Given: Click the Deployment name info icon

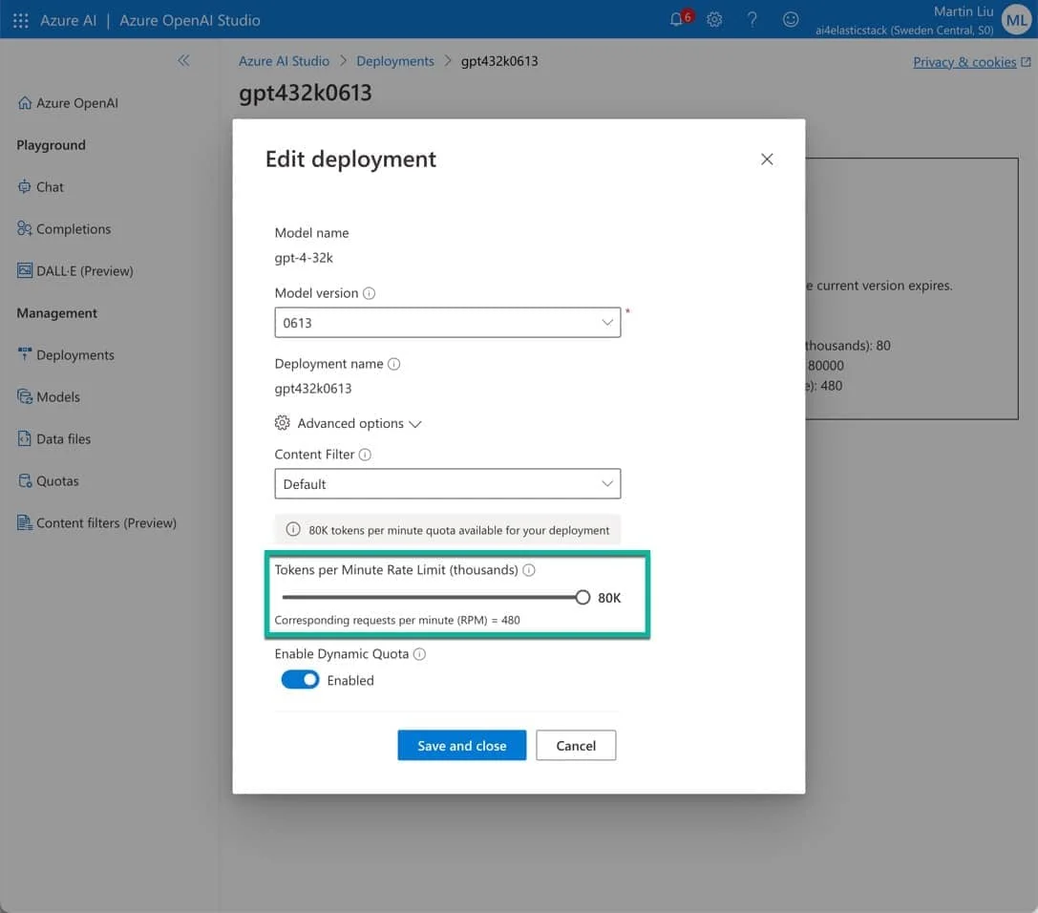Looking at the screenshot, I should tap(394, 364).
